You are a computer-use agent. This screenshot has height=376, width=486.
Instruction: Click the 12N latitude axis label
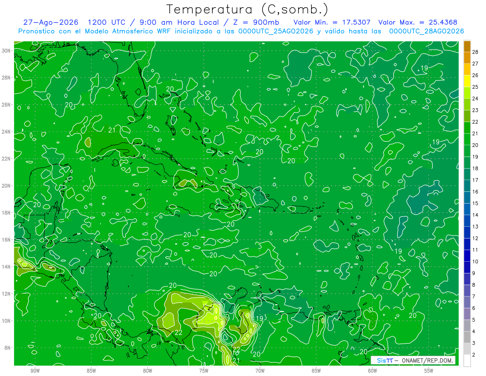(x=6, y=294)
